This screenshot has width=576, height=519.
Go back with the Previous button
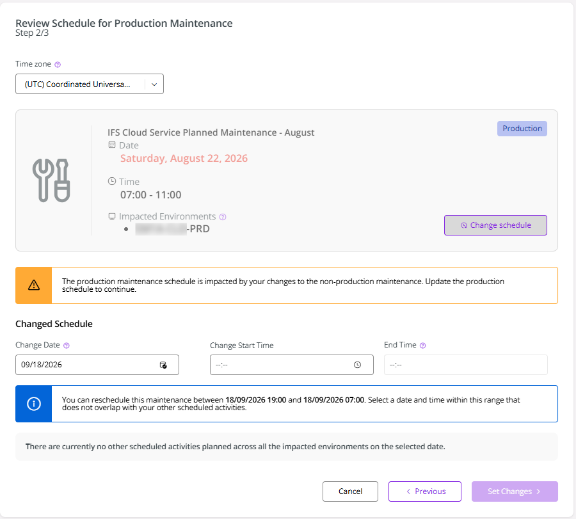[x=425, y=491]
